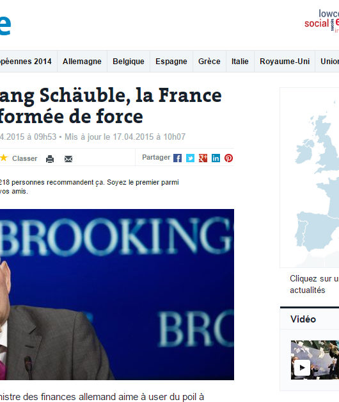Switch to the Italie tab
This screenshot has height=402, width=339.
point(240,62)
